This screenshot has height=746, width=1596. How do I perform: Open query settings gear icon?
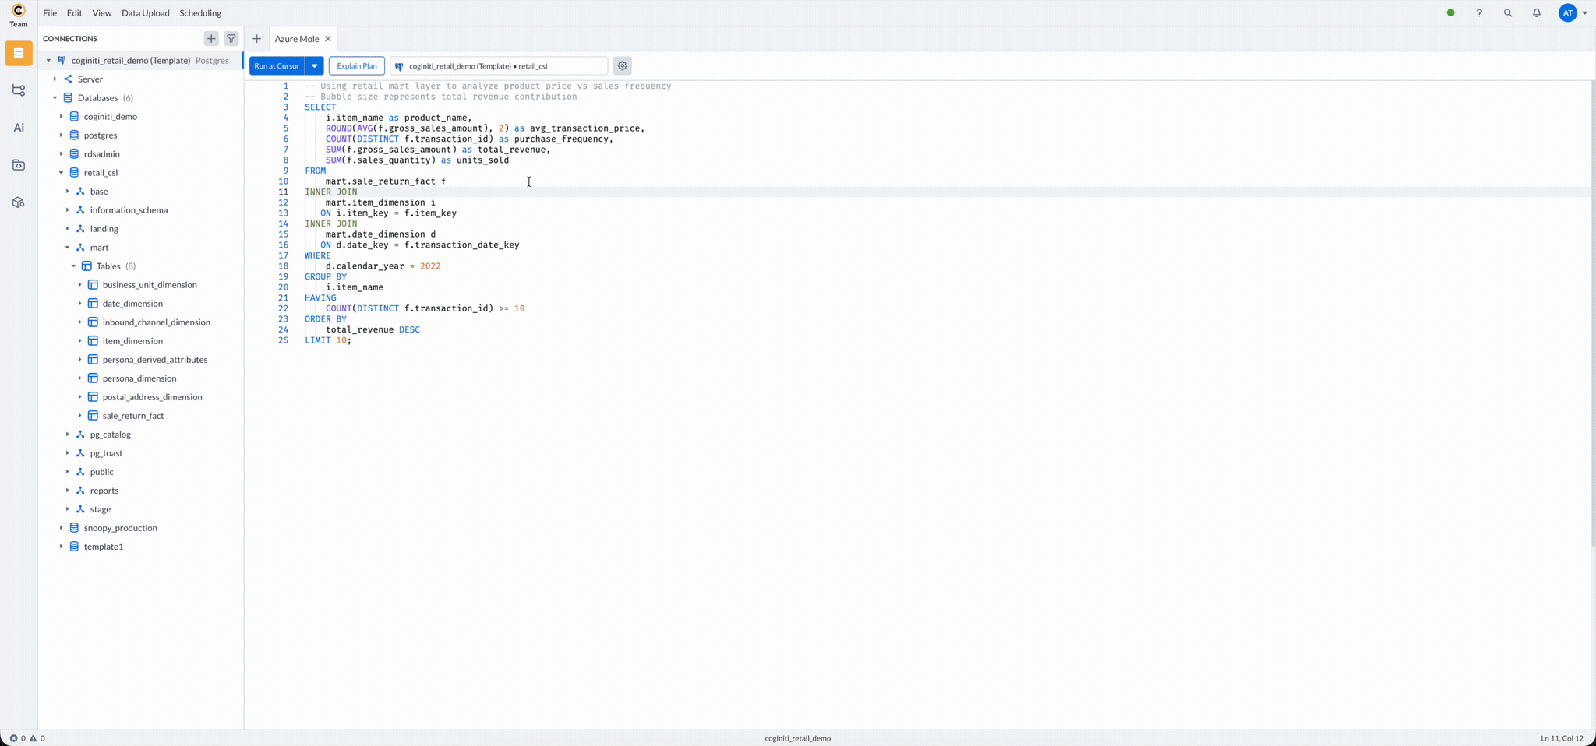[622, 66]
